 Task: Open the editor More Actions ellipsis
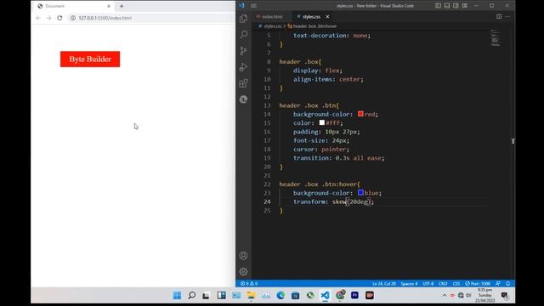[x=507, y=16]
